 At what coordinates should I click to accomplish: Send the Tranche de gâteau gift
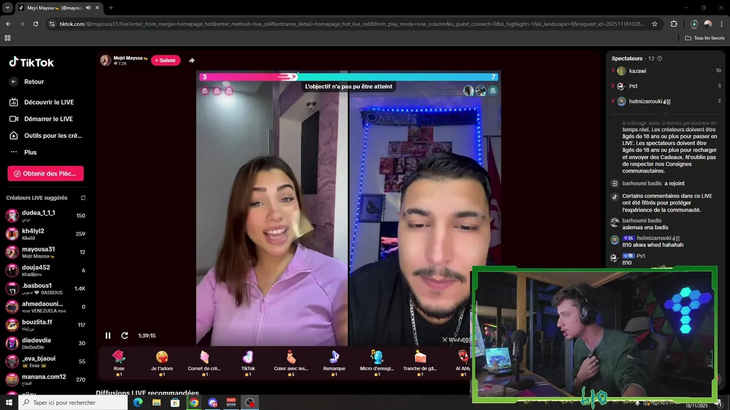[420, 363]
